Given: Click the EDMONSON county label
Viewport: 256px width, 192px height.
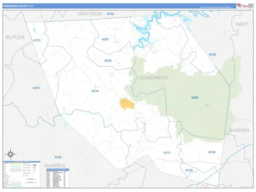Looking at the screenshot, I should tap(154, 78).
